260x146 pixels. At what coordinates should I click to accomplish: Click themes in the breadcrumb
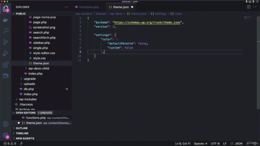coord(101,14)
